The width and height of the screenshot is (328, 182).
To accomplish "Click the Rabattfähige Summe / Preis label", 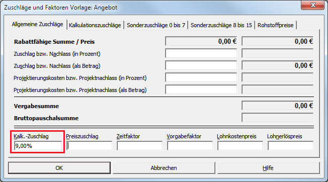I will click(54, 42).
